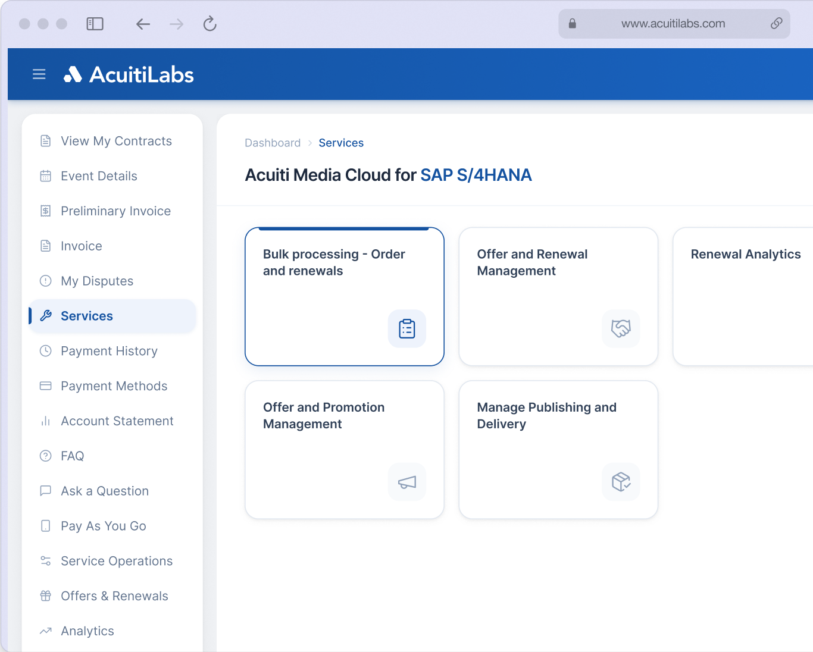Screen dimensions: 813x652
Task: Click the handshake icon on Offer and Renewal card
Action: [621, 329]
